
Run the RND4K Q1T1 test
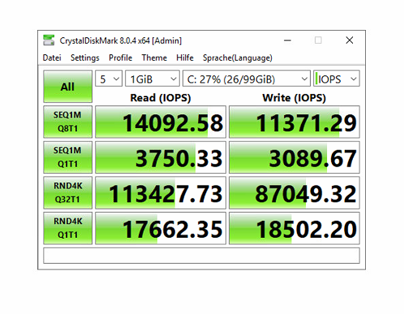pos(67,228)
